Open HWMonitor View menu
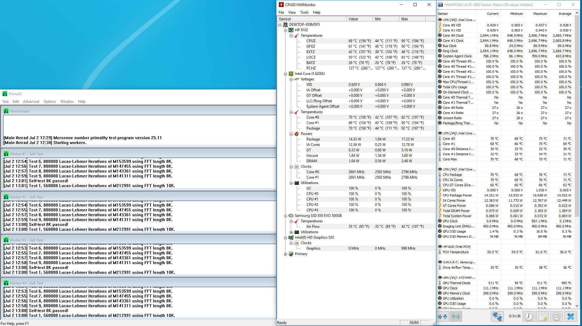The width and height of the screenshot is (582, 326). click(x=292, y=12)
